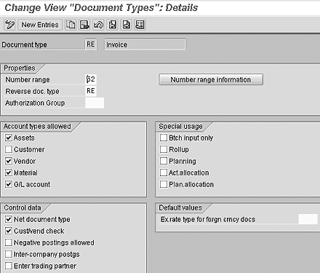Click the Account types allowed header
The height and width of the screenshot is (273, 320).
(x=37, y=127)
